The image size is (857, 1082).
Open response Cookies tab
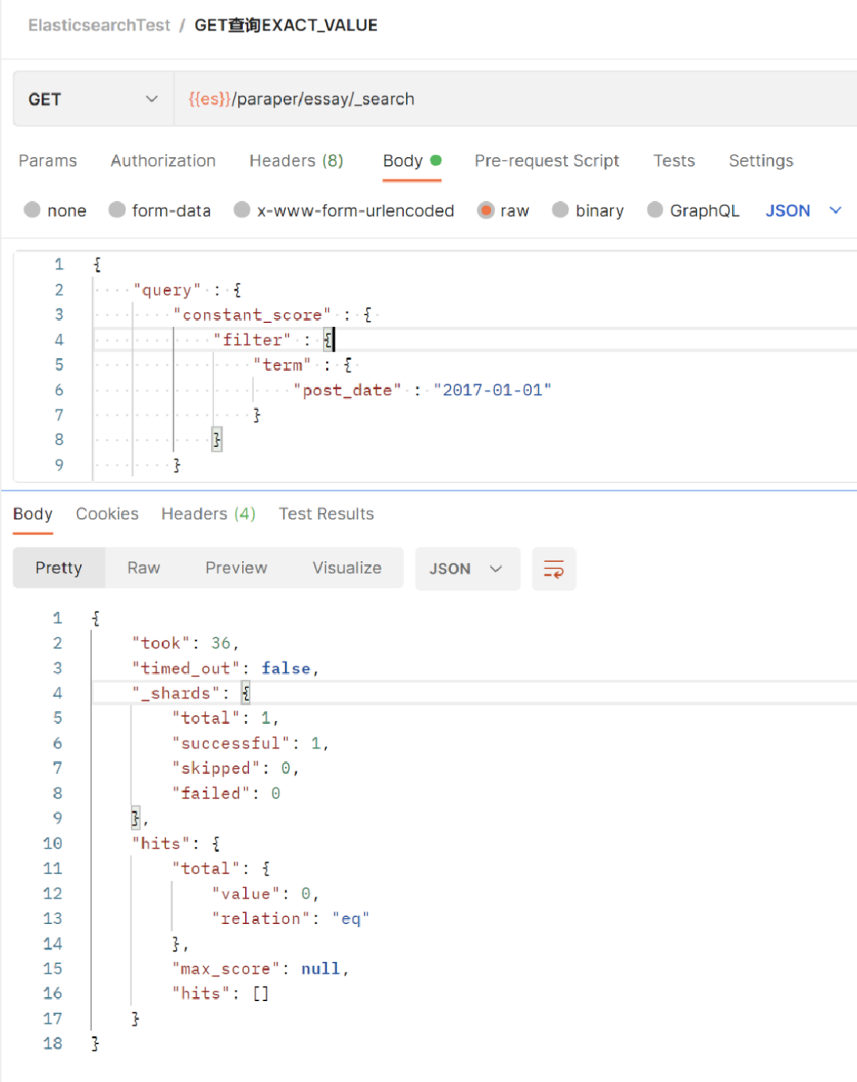[x=107, y=514]
